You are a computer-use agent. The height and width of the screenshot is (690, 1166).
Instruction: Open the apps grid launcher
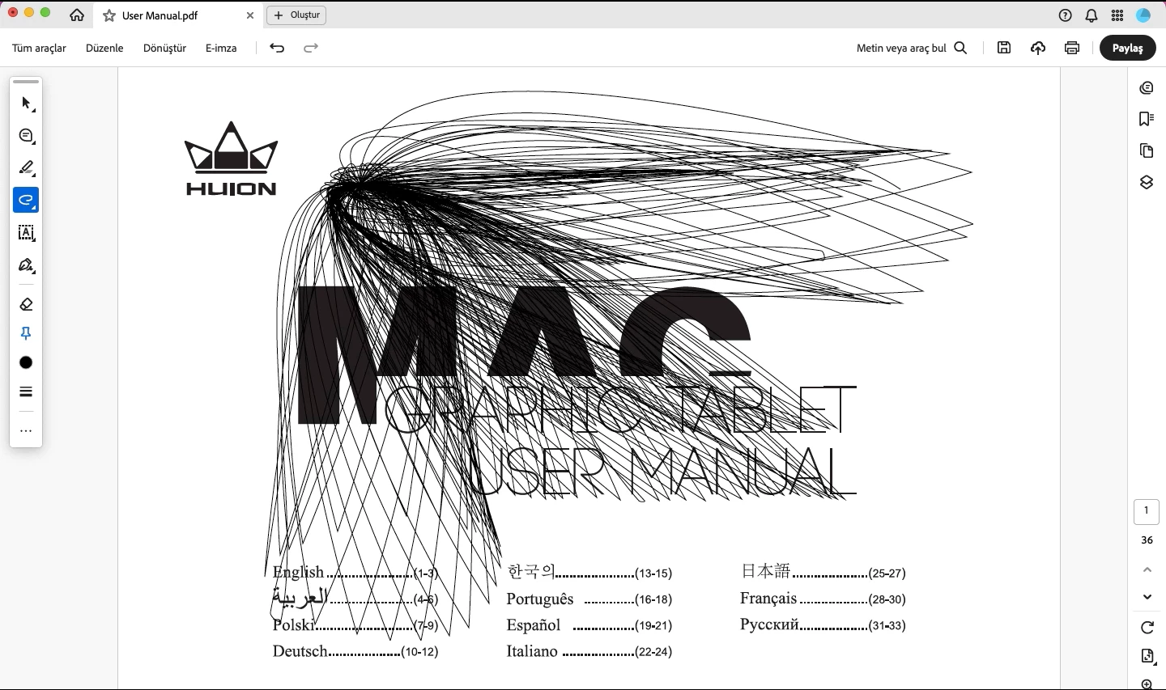[1117, 15]
